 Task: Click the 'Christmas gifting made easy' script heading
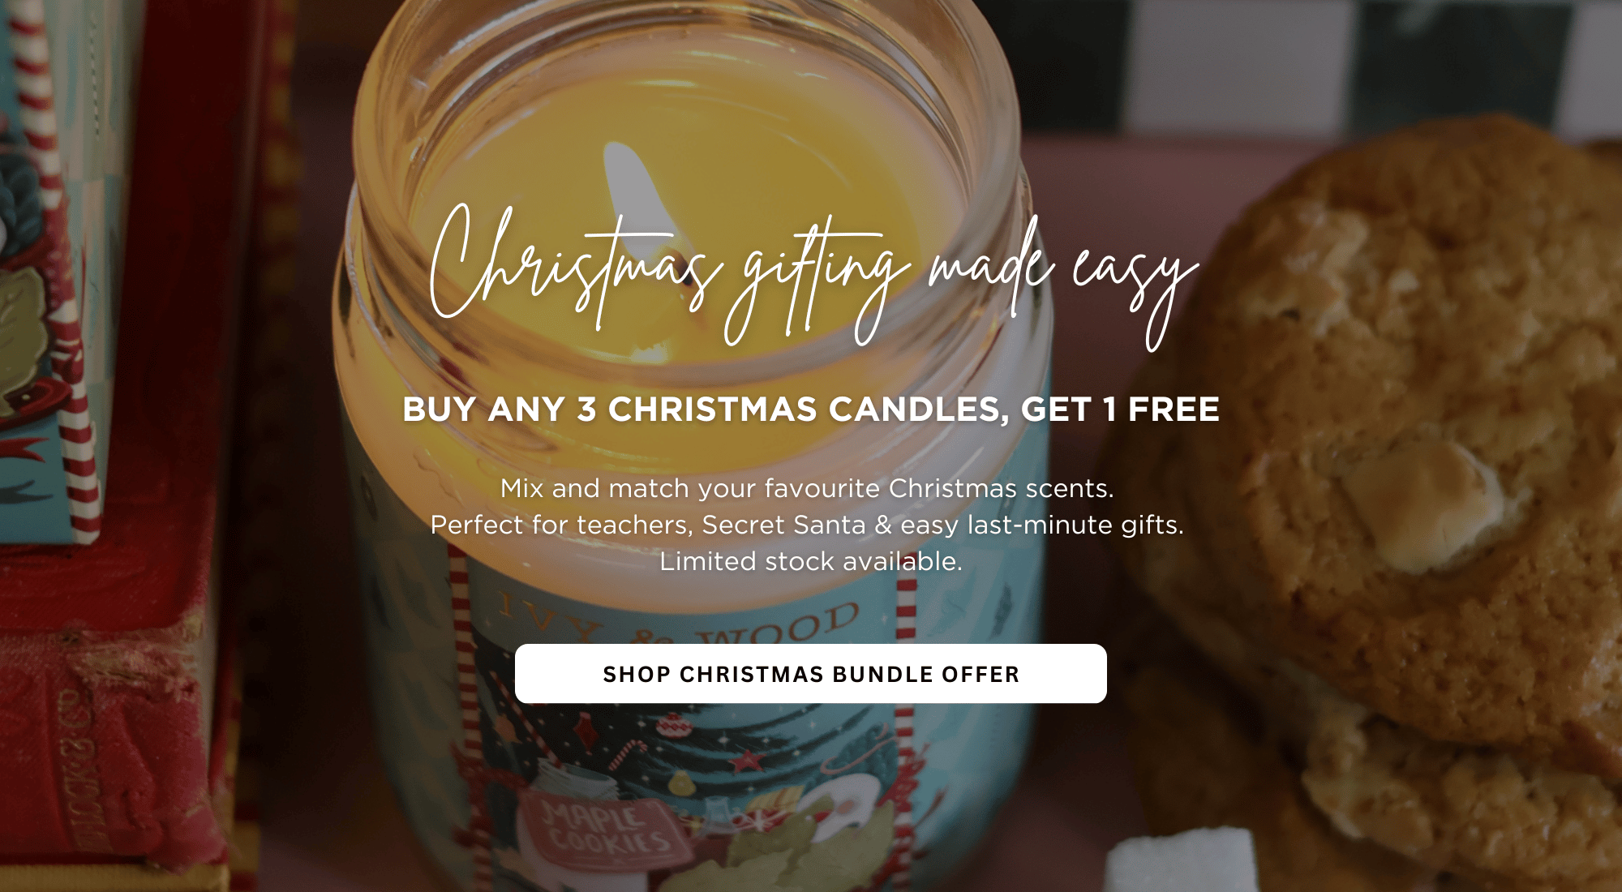(813, 276)
